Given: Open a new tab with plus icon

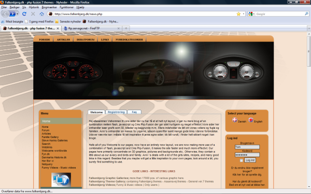Looking at the screenshot, I should (126, 28).
